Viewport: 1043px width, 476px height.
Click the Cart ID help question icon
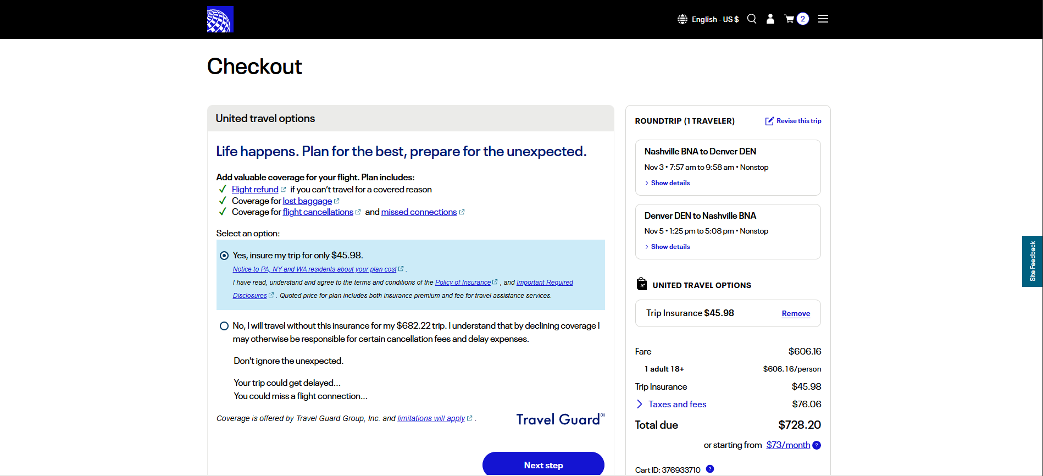point(709,469)
